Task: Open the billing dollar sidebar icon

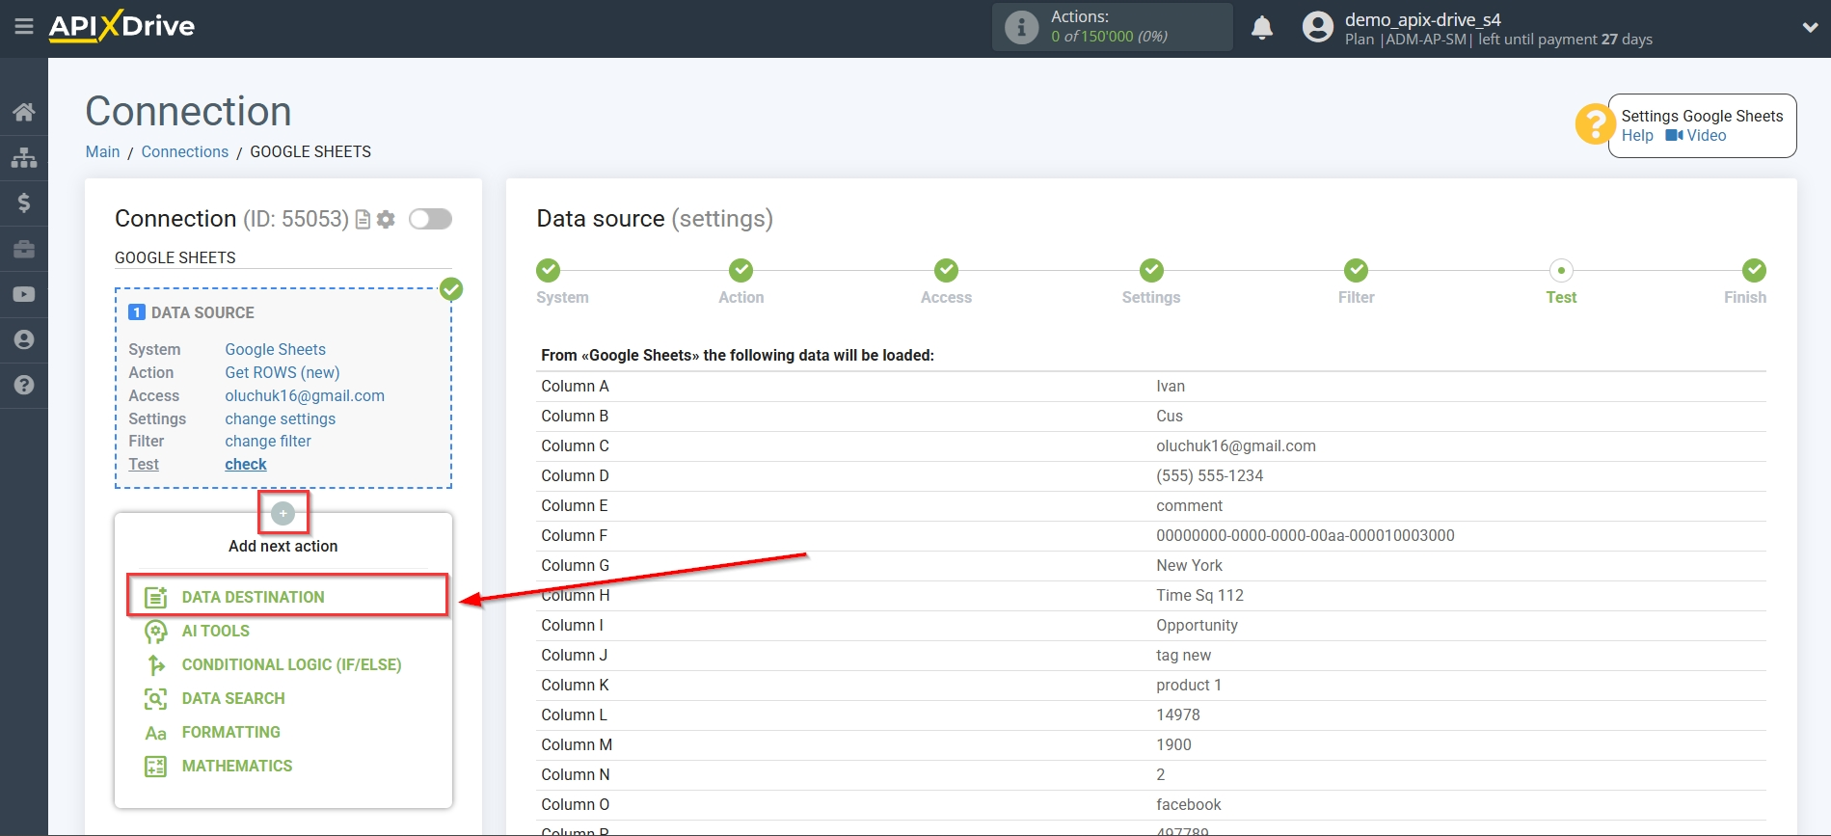Action: 24,202
